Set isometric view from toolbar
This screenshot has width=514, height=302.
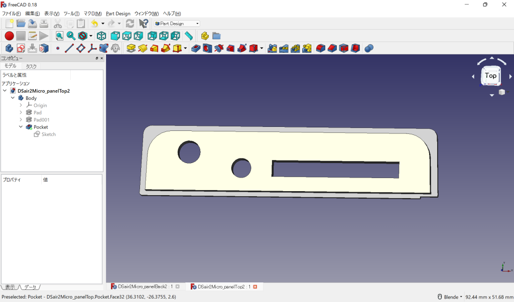tap(101, 36)
